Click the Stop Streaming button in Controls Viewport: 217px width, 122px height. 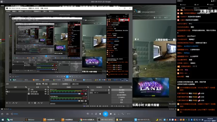(x=122, y=90)
